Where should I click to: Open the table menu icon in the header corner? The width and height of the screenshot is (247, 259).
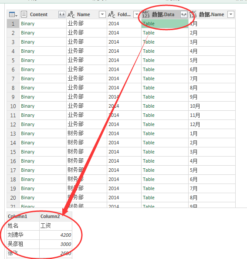pos(13,14)
